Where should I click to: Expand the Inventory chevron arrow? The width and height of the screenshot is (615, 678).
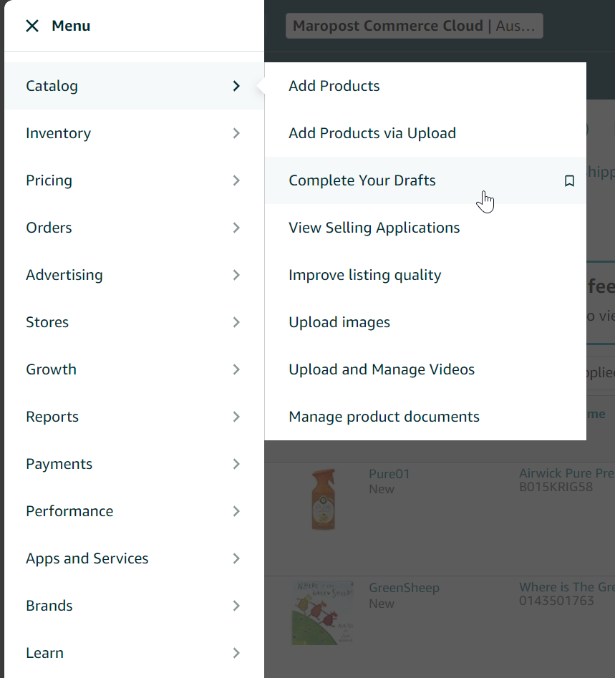click(236, 133)
